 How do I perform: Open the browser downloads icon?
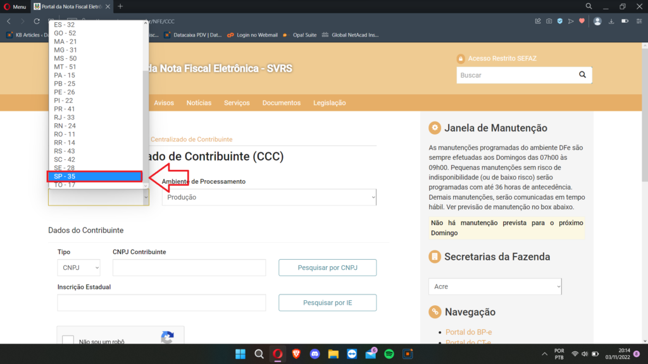[611, 21]
